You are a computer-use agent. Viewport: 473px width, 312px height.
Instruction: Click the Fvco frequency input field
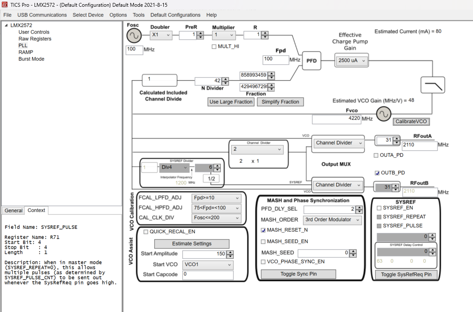(337, 119)
